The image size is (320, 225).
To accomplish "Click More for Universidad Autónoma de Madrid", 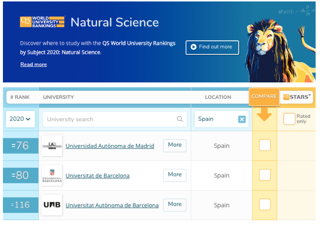I will point(175,145).
